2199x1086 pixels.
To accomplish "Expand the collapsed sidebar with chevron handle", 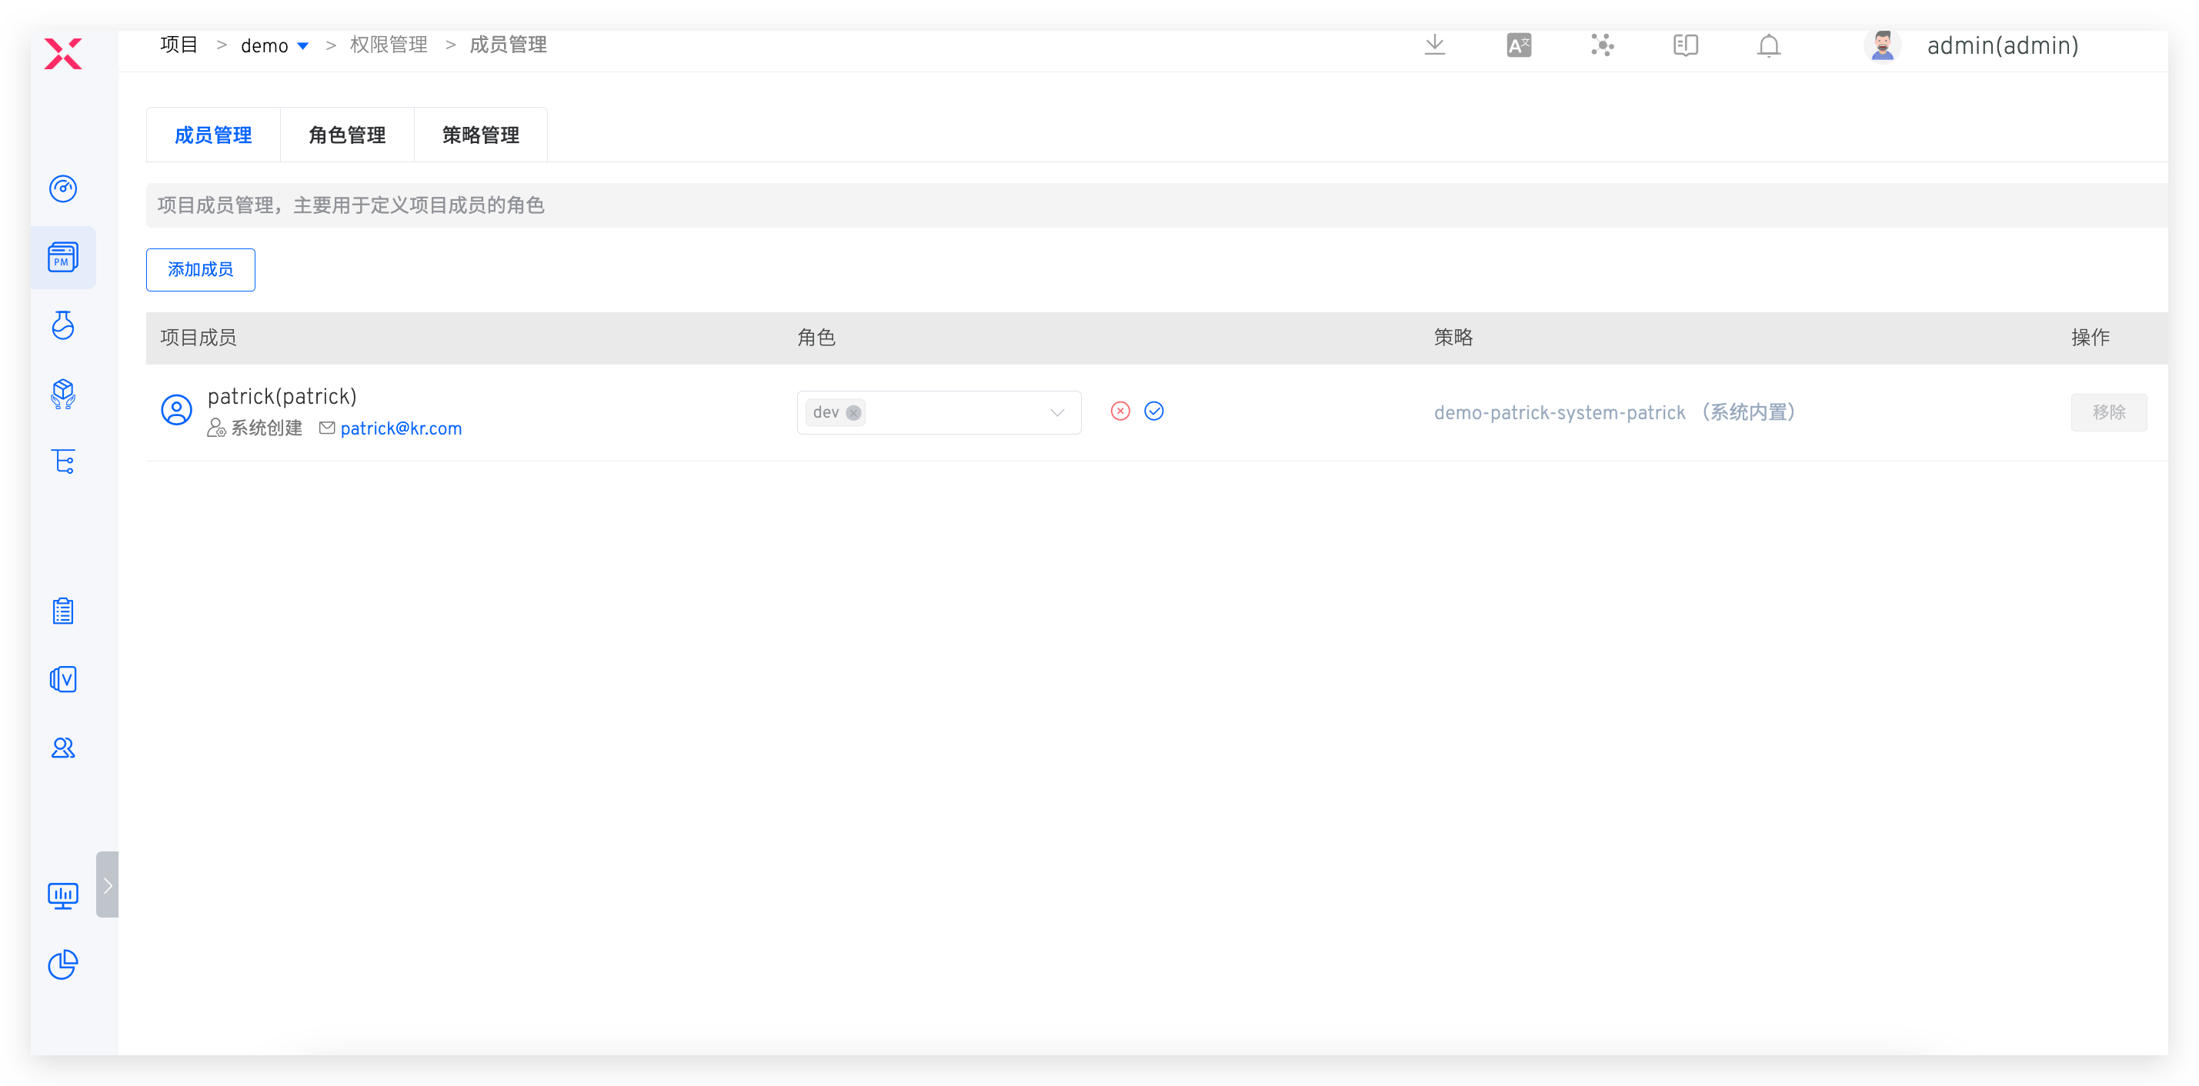I will tap(108, 884).
